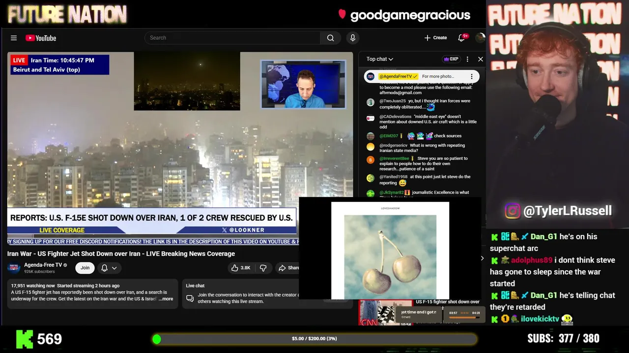Click the username @CADelevations in chat

tap(396, 117)
